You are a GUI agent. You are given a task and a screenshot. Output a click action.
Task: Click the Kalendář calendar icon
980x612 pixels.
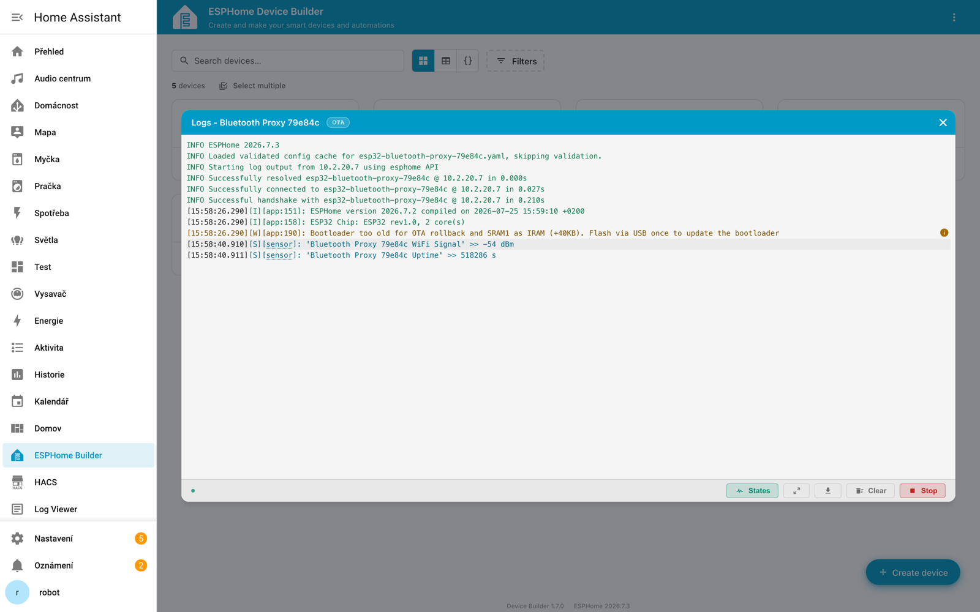coord(17,401)
